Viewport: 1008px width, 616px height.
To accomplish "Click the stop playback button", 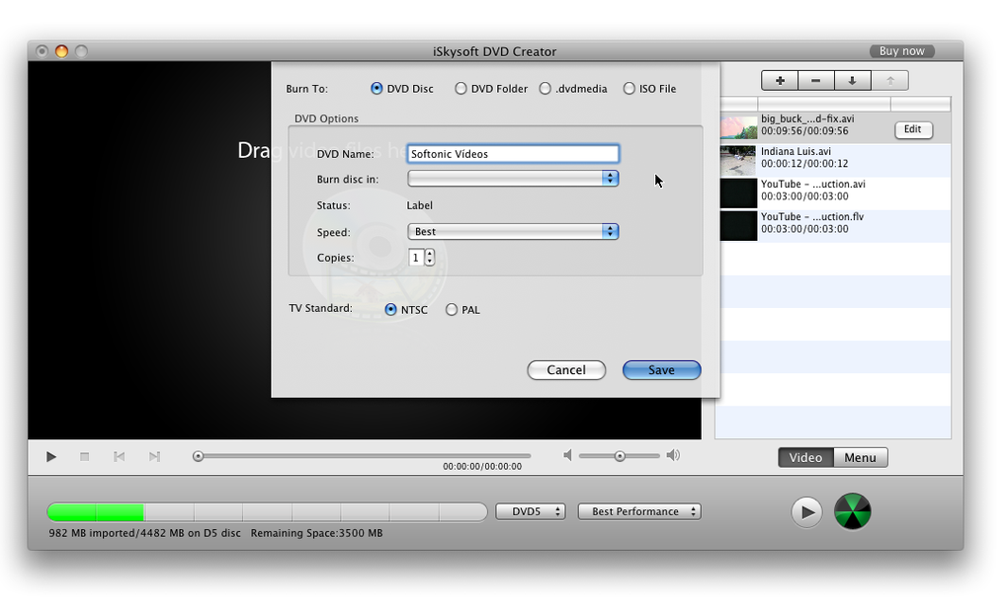I will pos(84,457).
